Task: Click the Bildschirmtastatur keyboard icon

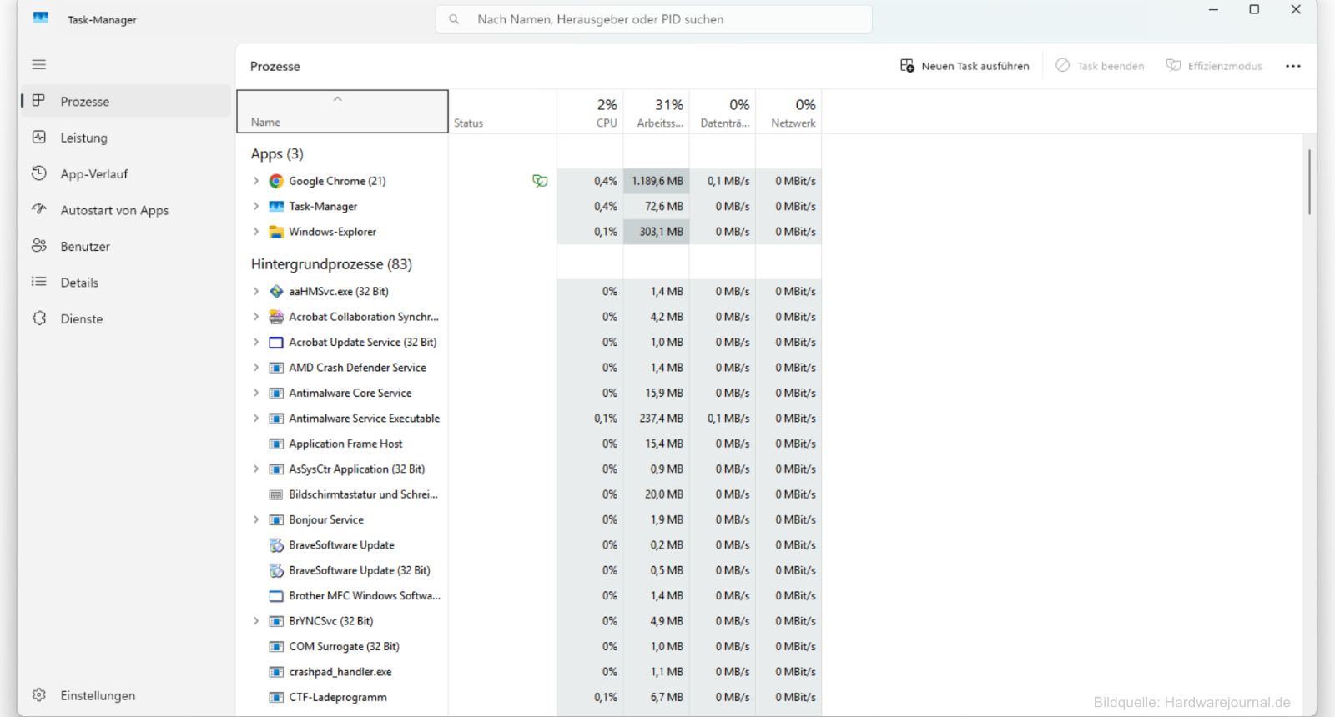Action: click(276, 494)
